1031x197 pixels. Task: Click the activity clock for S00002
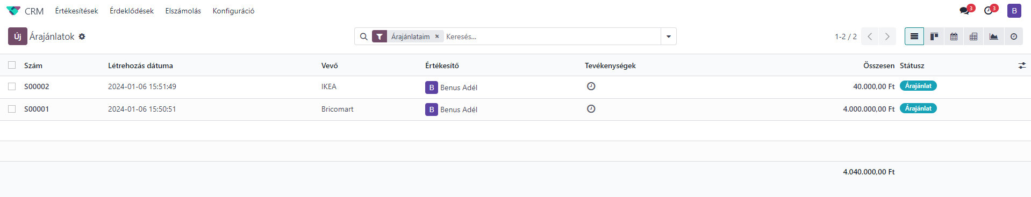pos(591,86)
